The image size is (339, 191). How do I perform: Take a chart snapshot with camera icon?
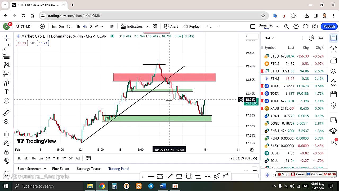[315, 26]
